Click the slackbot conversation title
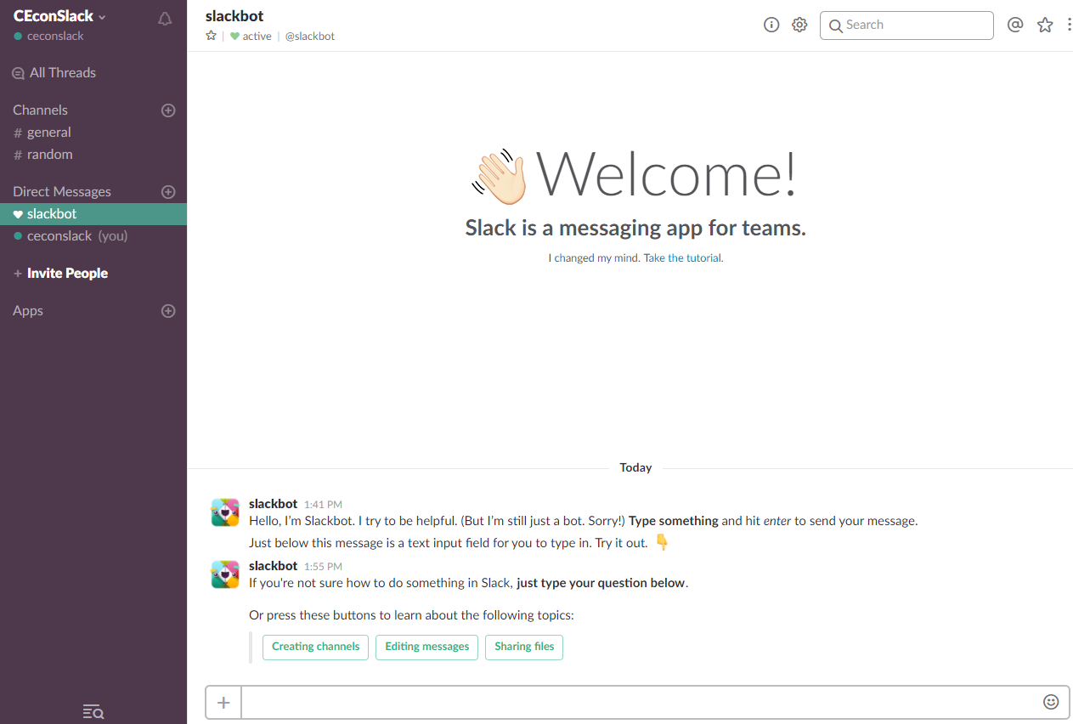 click(234, 15)
